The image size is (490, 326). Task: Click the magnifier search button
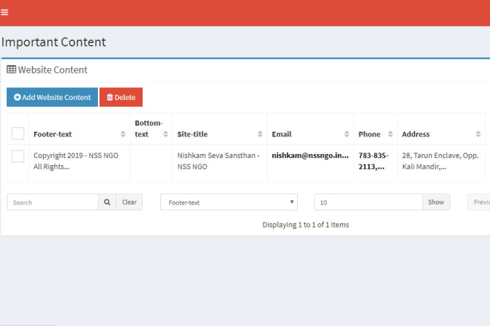pyautogui.click(x=107, y=202)
